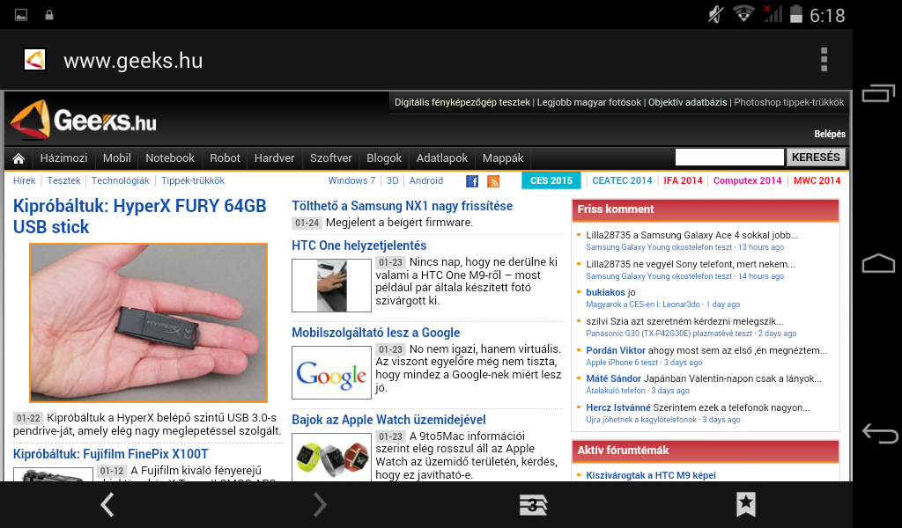902x528 pixels.
Task: Open the Computex 2014 event link
Action: 747,180
